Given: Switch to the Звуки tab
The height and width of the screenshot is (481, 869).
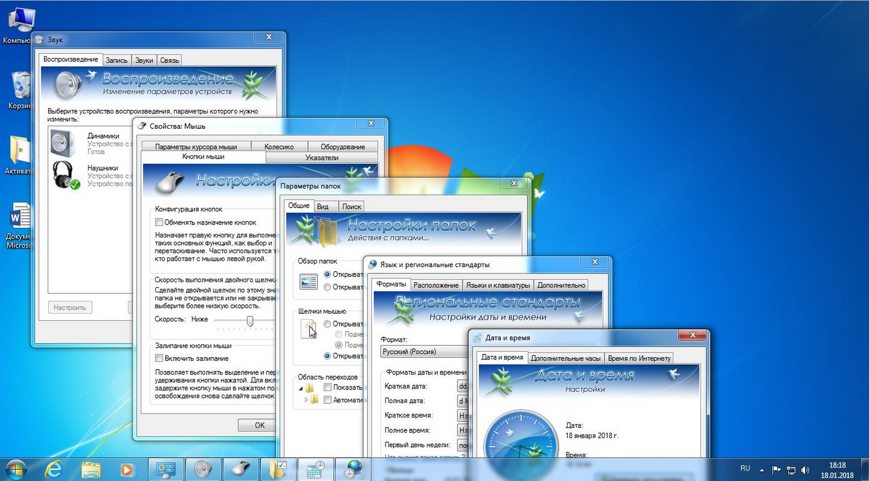Looking at the screenshot, I should click(144, 60).
